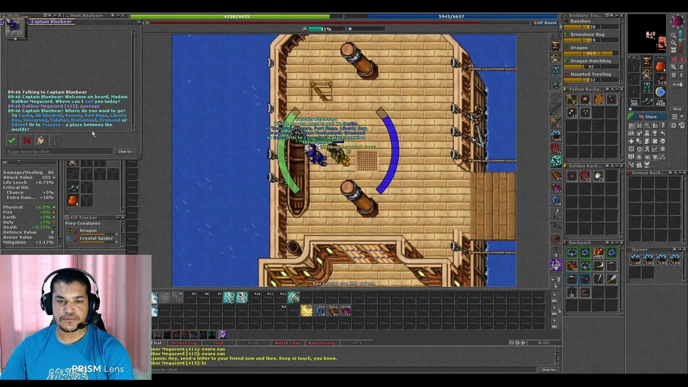Click the Dragon bestiary progress bar 813
Viewport: 688px width, 387px height.
pos(591,53)
